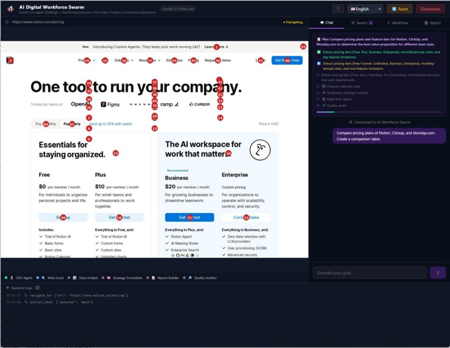Click Enterprise in the Notion navbar

point(174,60)
